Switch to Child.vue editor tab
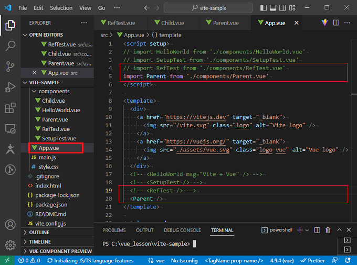357x265 pixels. click(173, 23)
